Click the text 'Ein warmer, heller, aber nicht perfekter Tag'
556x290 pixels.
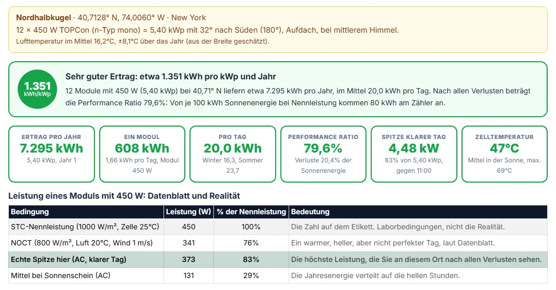[393, 243]
